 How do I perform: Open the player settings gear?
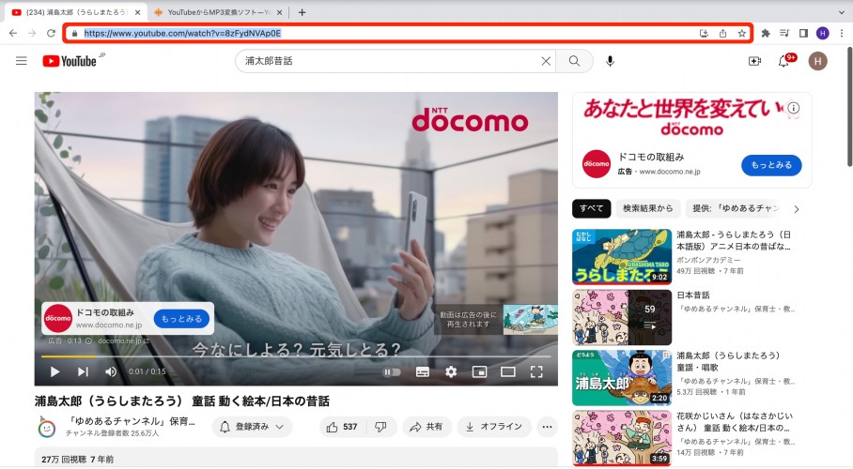(451, 371)
